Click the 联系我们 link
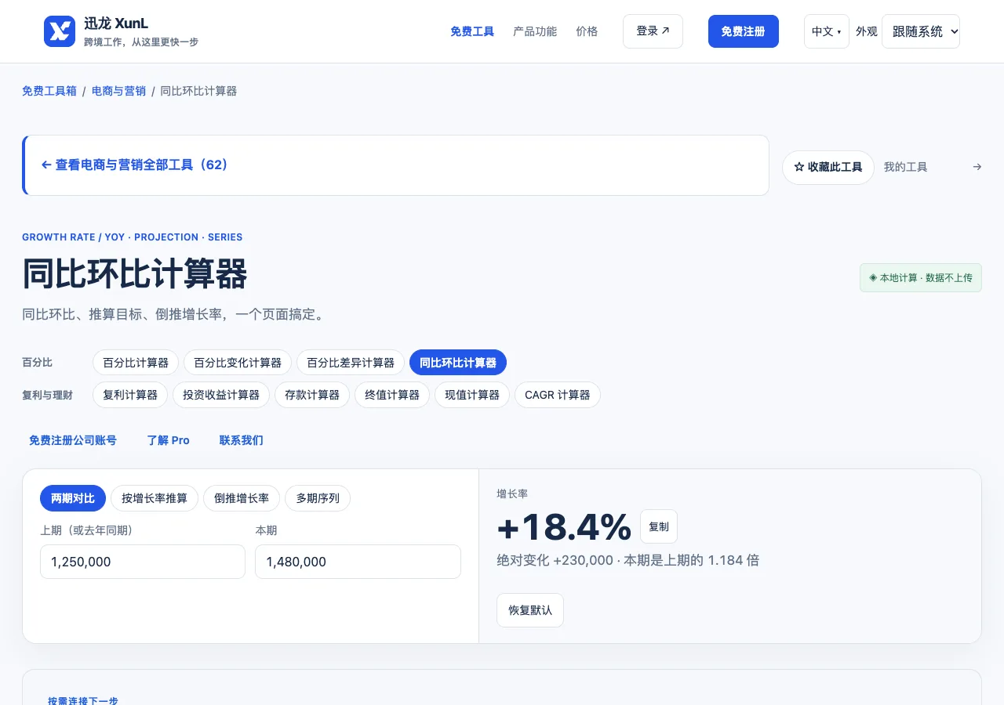This screenshot has width=1004, height=705. (242, 440)
